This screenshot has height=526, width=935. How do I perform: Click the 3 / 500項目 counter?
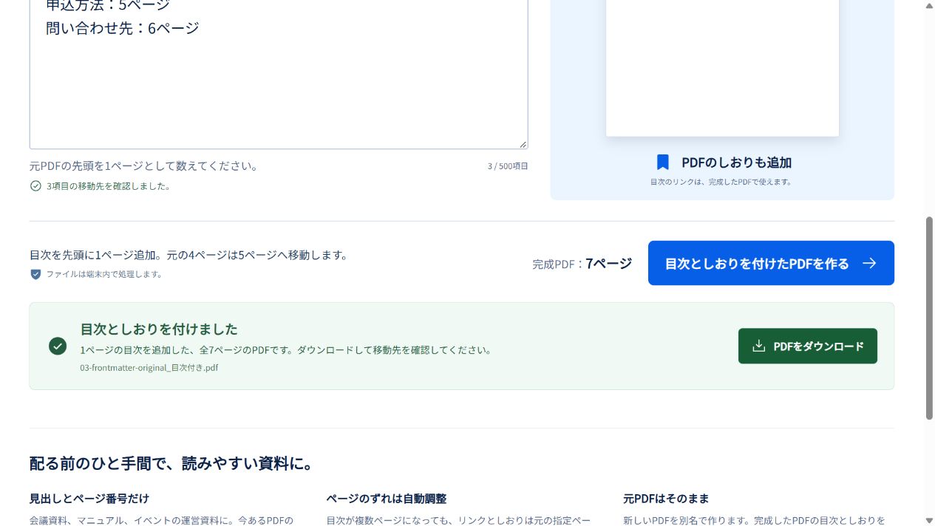(x=508, y=166)
